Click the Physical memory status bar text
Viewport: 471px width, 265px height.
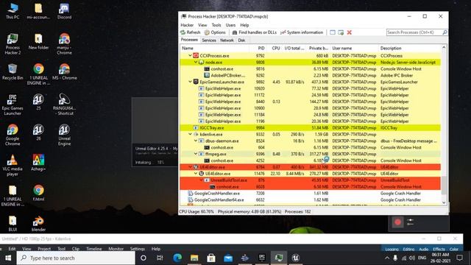point(249,211)
